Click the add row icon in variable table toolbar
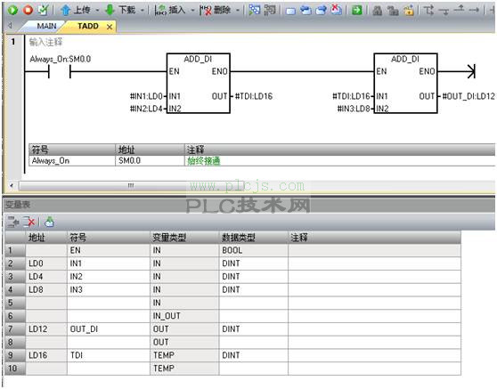 [13, 222]
